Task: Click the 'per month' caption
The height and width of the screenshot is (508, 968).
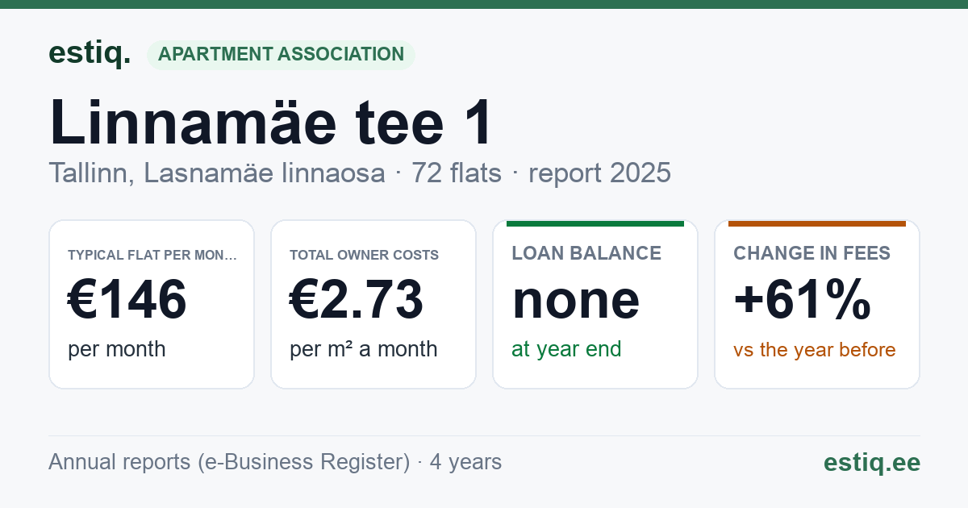Action: 117,349
